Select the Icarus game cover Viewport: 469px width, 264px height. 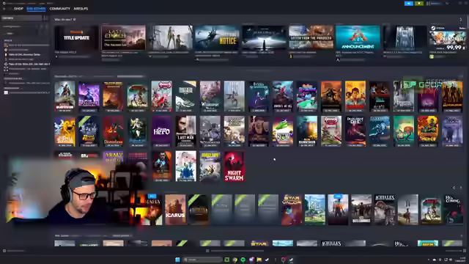tap(175, 210)
